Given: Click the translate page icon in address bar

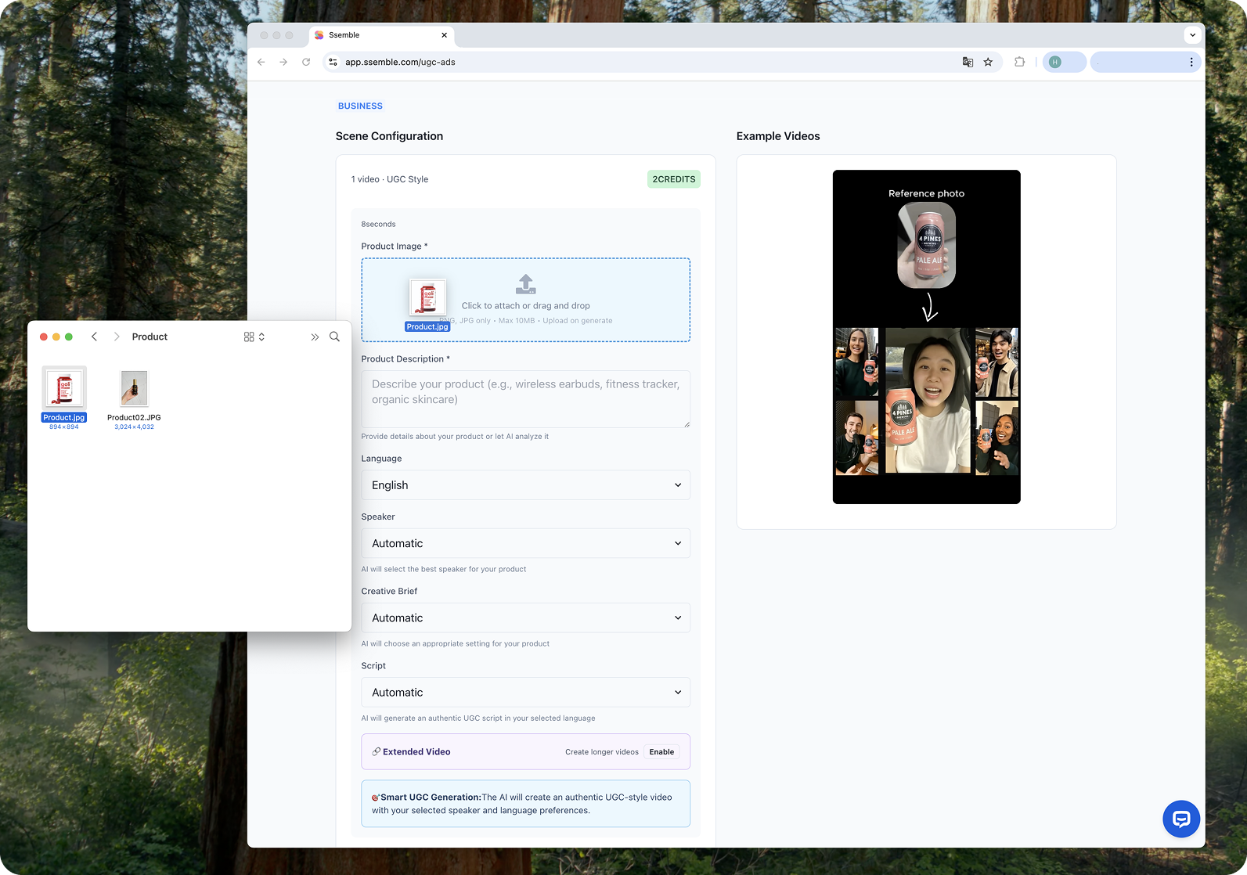Looking at the screenshot, I should click(968, 62).
